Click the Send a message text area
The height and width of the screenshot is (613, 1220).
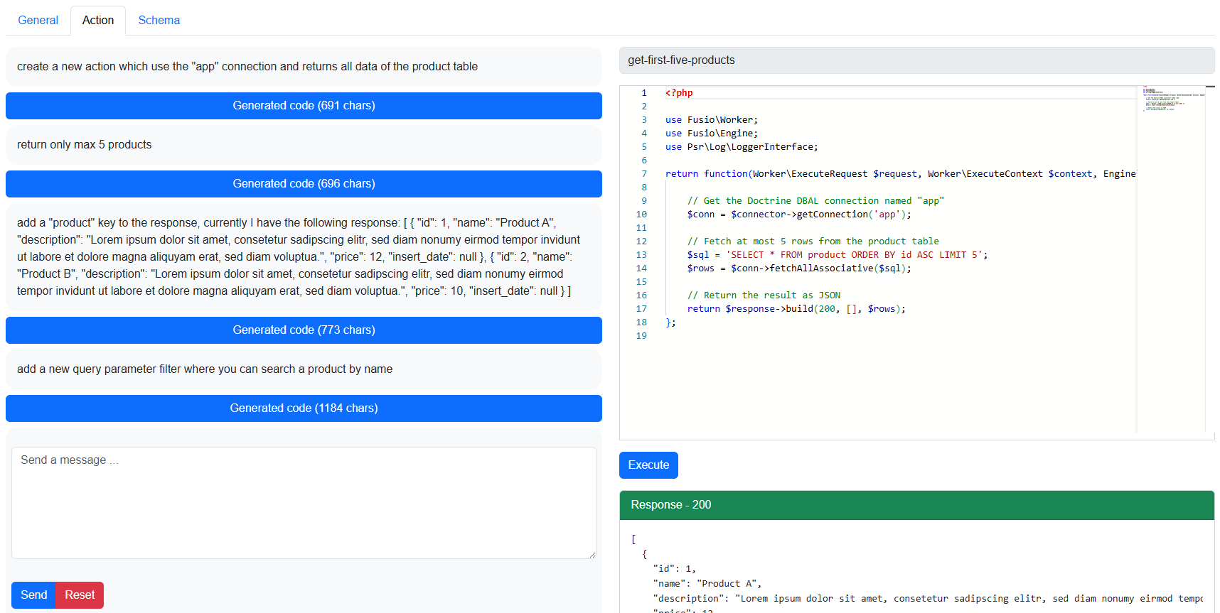(304, 502)
